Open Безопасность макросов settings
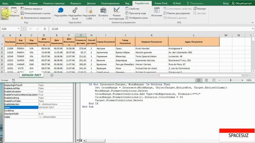Viewport: 255px width, 143px height. tap(35, 17)
